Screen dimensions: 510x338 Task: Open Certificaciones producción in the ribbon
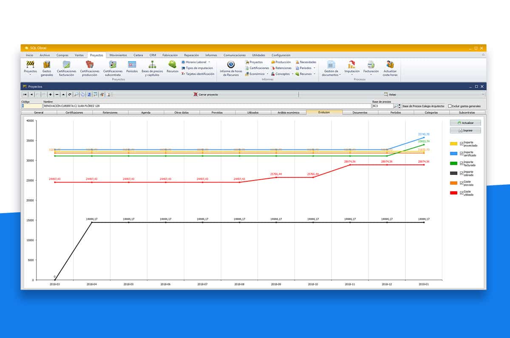point(90,65)
